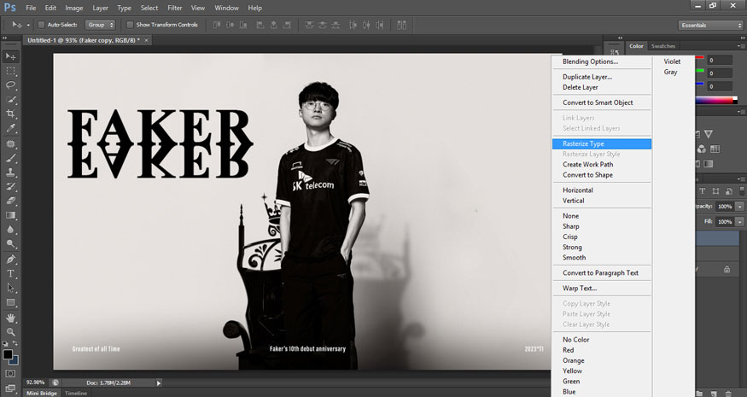The image size is (747, 397).
Task: Enable Show Transform Controls checkbox
Action: coord(130,25)
